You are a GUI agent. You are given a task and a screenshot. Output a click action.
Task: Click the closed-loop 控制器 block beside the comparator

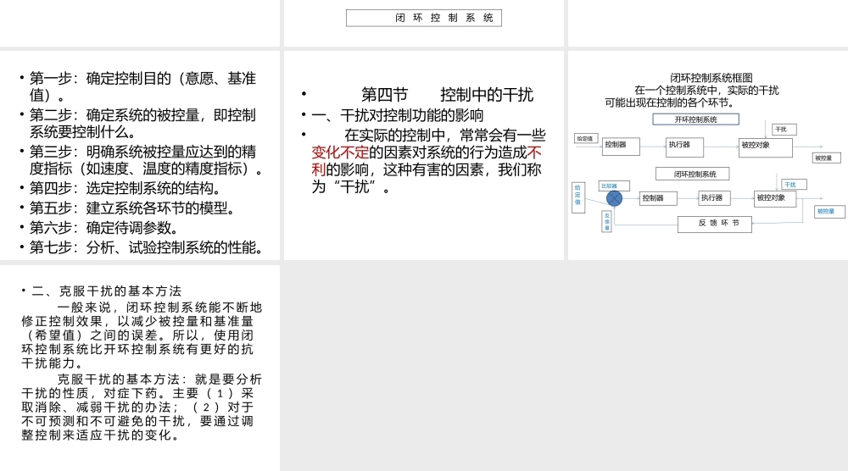658,198
